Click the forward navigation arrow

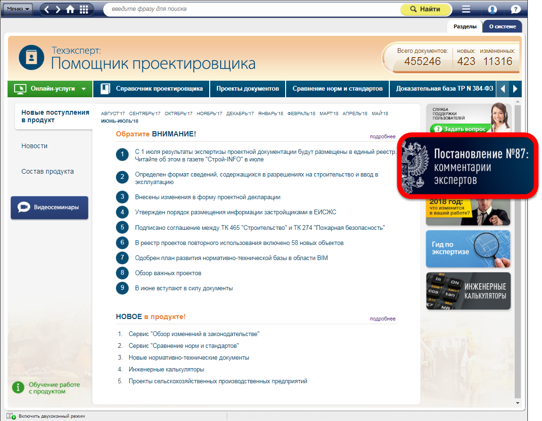[58, 9]
